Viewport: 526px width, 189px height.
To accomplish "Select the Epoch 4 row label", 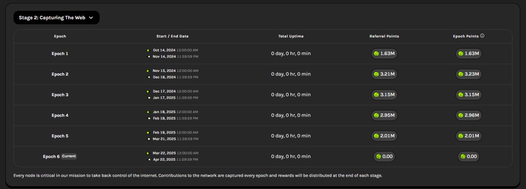I will (x=60, y=115).
